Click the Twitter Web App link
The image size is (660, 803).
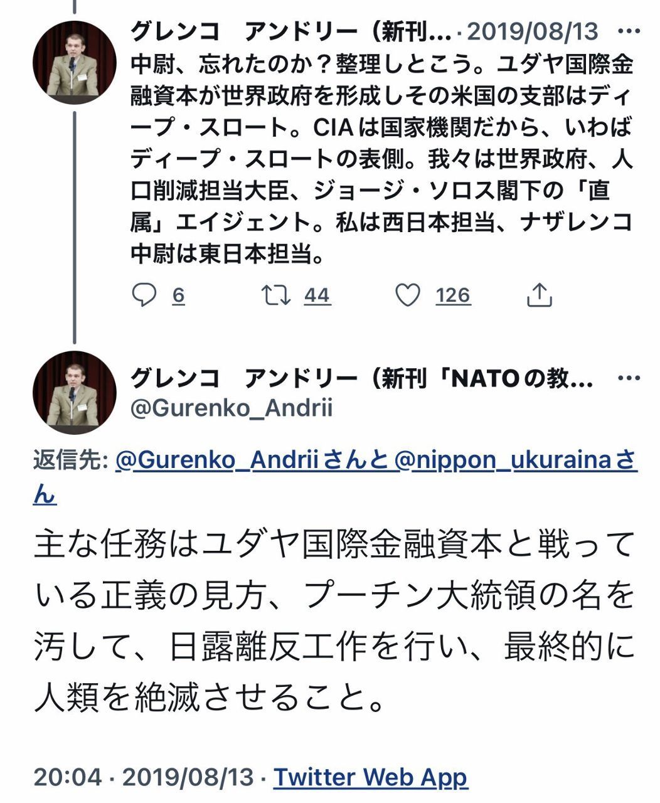pos(370,777)
